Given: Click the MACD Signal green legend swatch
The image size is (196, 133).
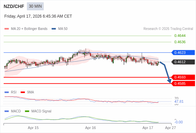Looking at the screenshot, I should 27,111.
